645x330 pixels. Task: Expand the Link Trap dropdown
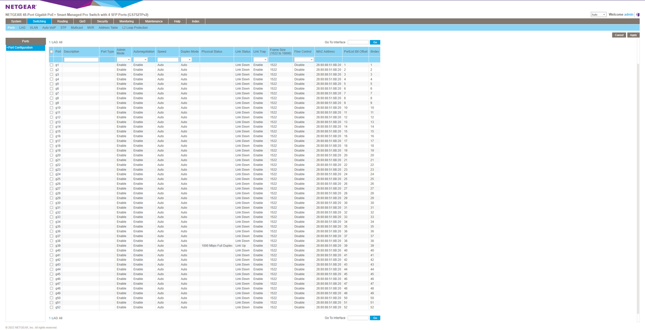(x=260, y=60)
